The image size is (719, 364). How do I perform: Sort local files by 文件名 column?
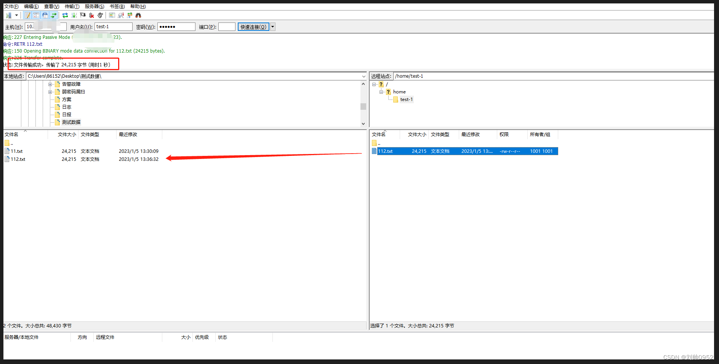click(x=26, y=134)
